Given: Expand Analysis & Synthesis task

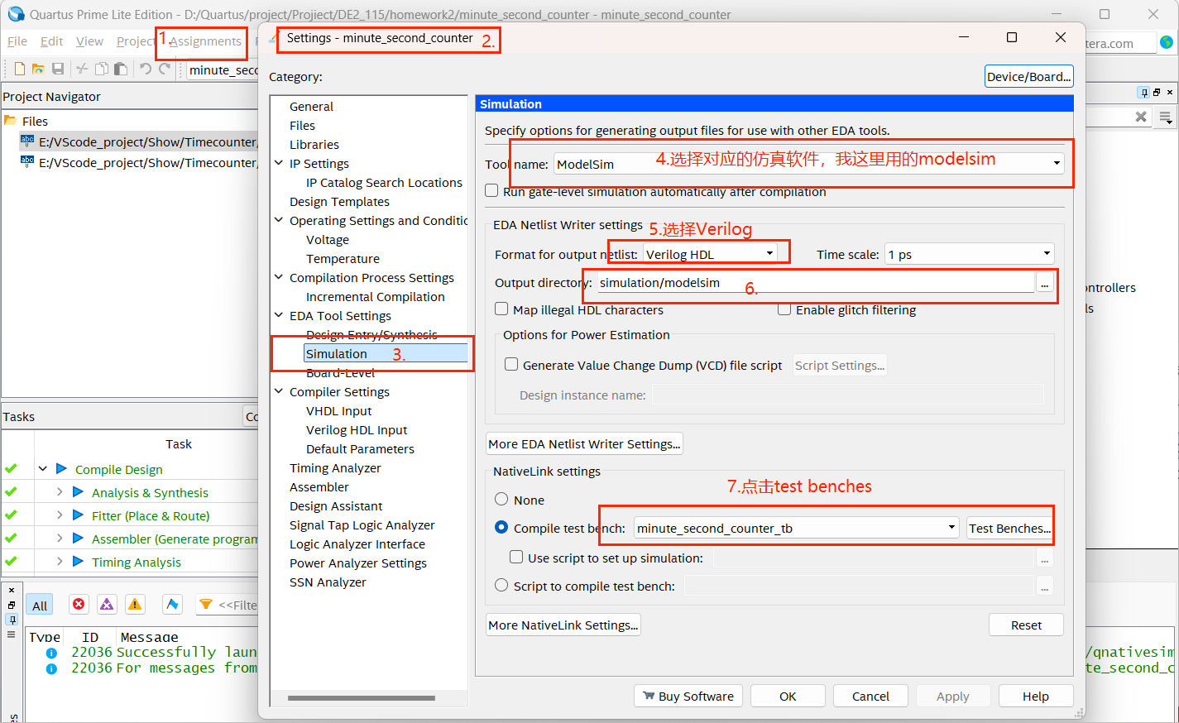Looking at the screenshot, I should (x=60, y=491).
